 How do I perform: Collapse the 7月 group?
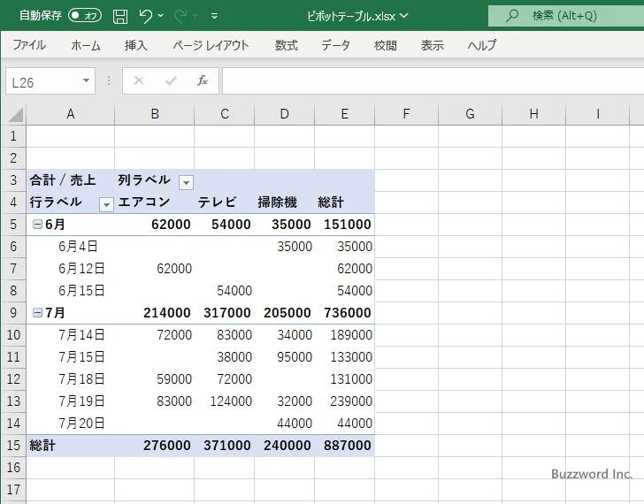click(x=37, y=313)
